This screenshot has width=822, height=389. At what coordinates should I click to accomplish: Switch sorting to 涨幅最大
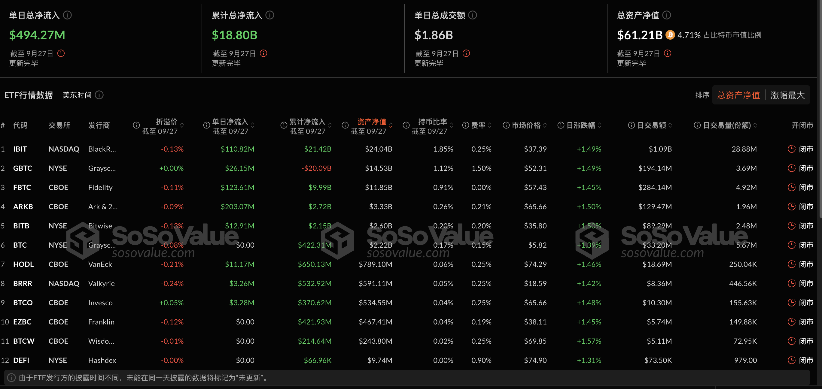pyautogui.click(x=787, y=95)
